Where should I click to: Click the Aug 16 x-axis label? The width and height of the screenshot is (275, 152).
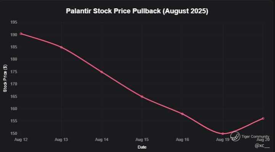182,140
